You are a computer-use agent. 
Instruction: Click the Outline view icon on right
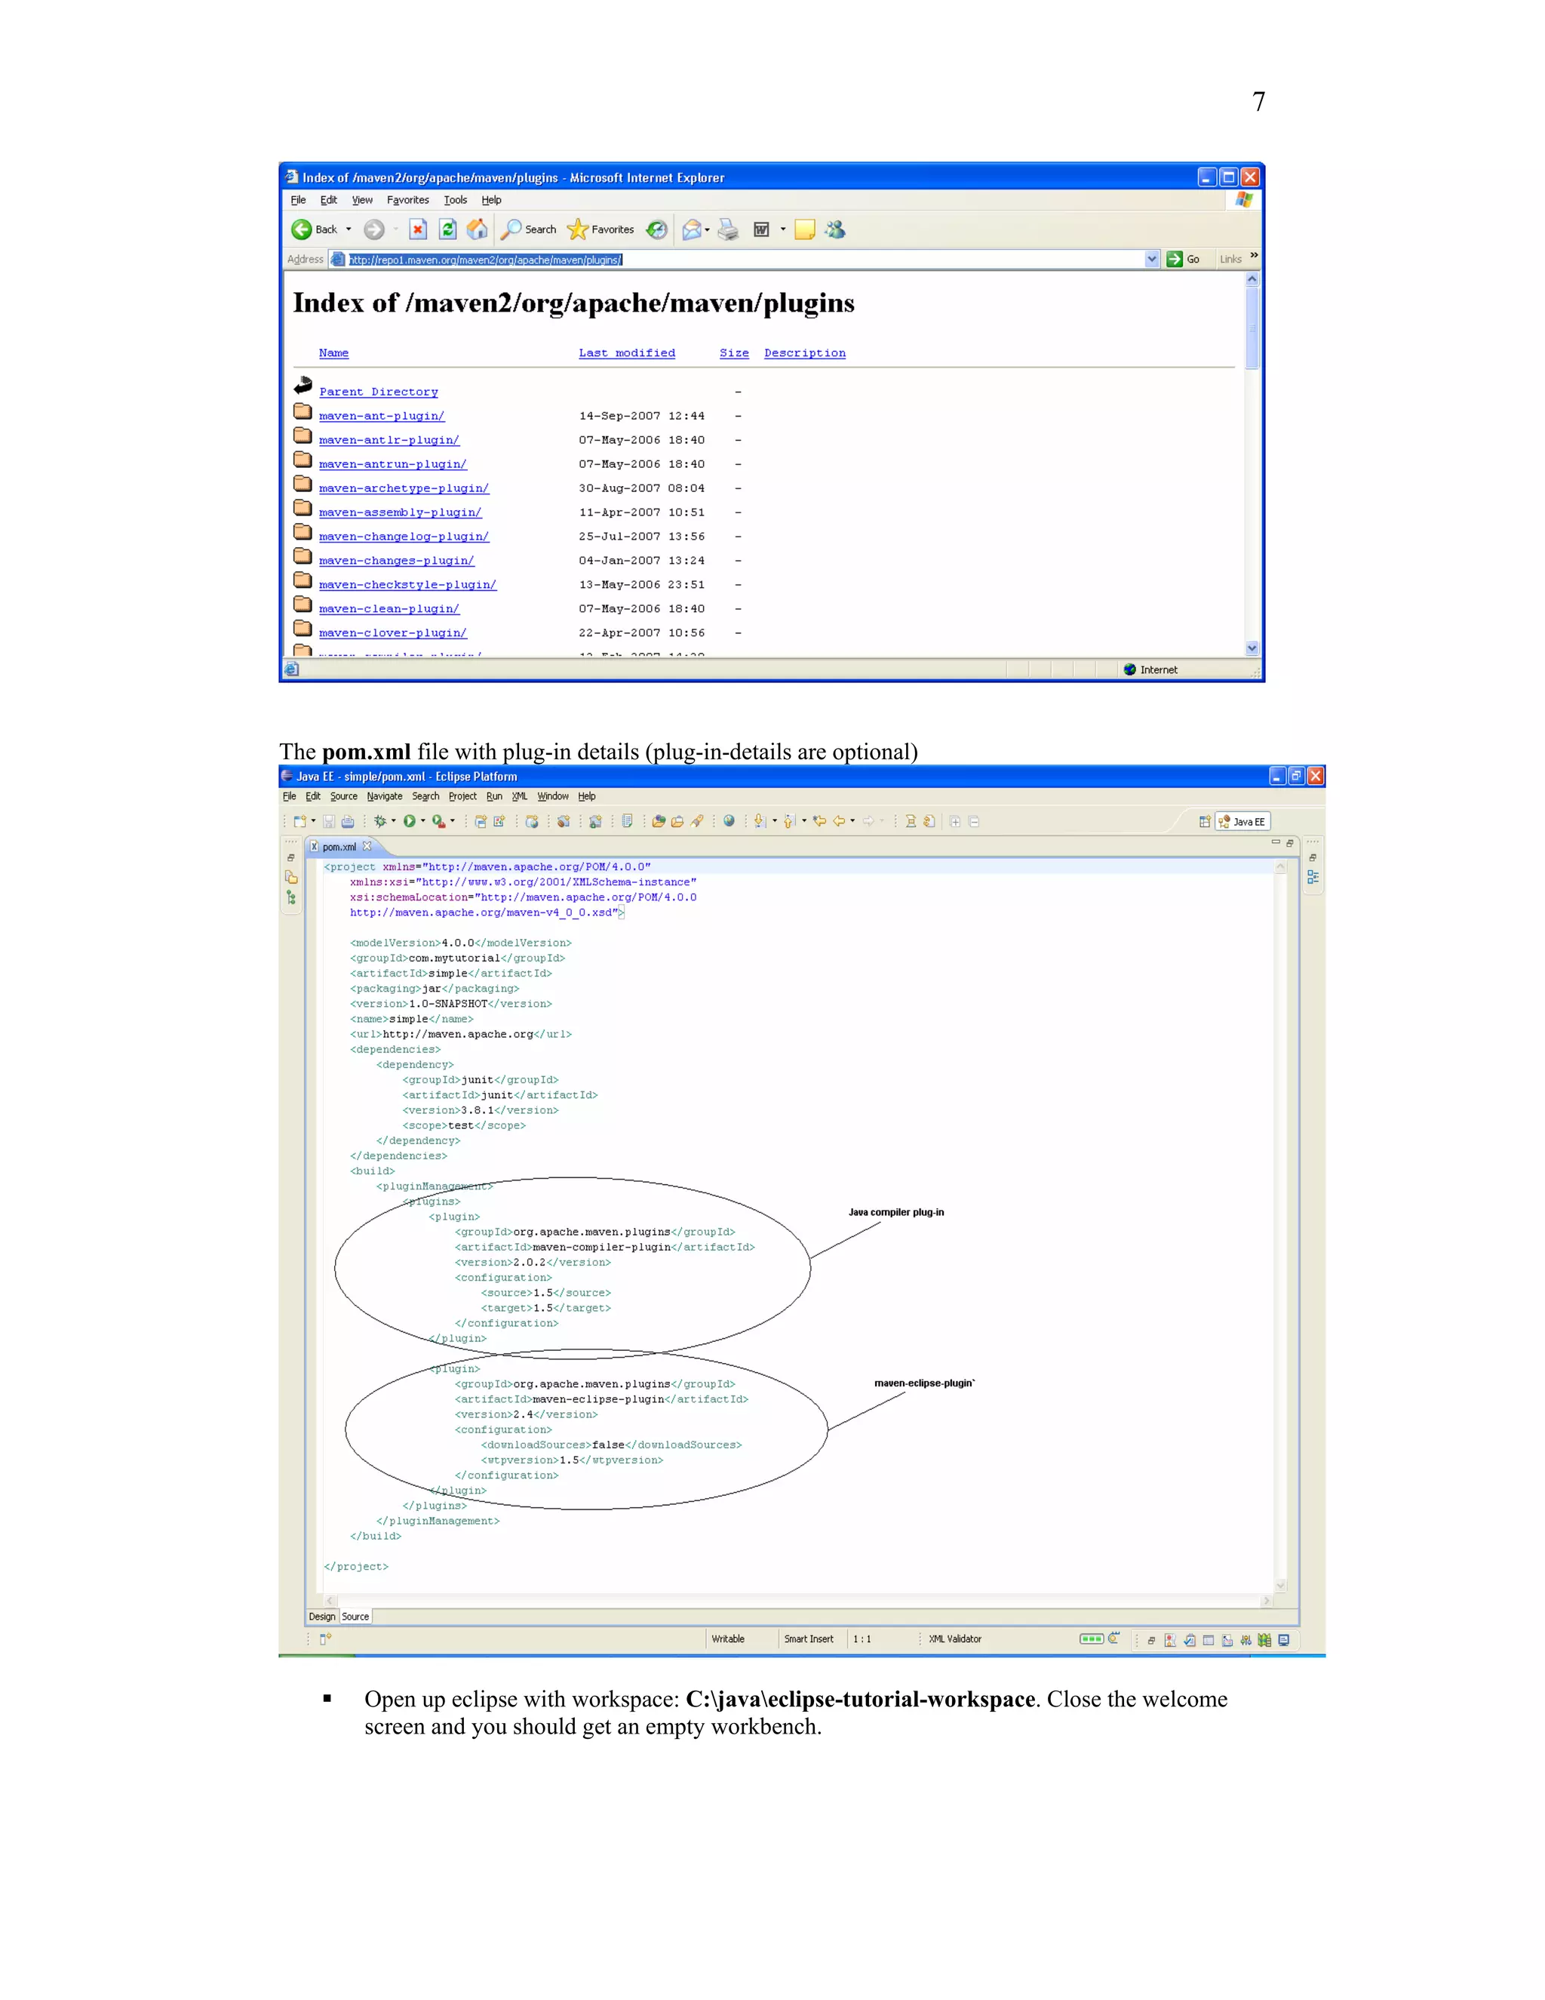pyautogui.click(x=1313, y=876)
